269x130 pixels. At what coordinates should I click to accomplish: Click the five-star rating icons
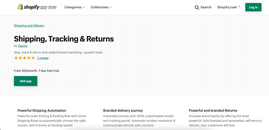pos(25,58)
